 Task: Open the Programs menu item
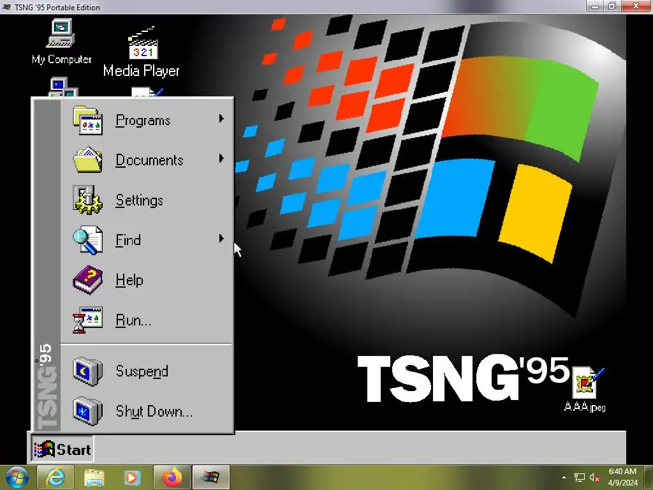[x=146, y=120]
